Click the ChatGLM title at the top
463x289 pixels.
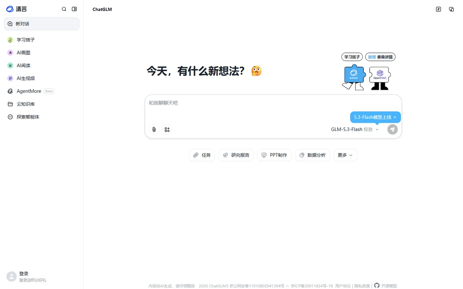coord(102,9)
